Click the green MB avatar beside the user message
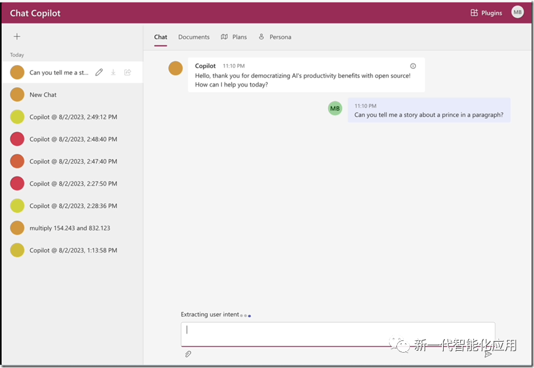Viewport: 534px width, 368px height. pos(335,108)
